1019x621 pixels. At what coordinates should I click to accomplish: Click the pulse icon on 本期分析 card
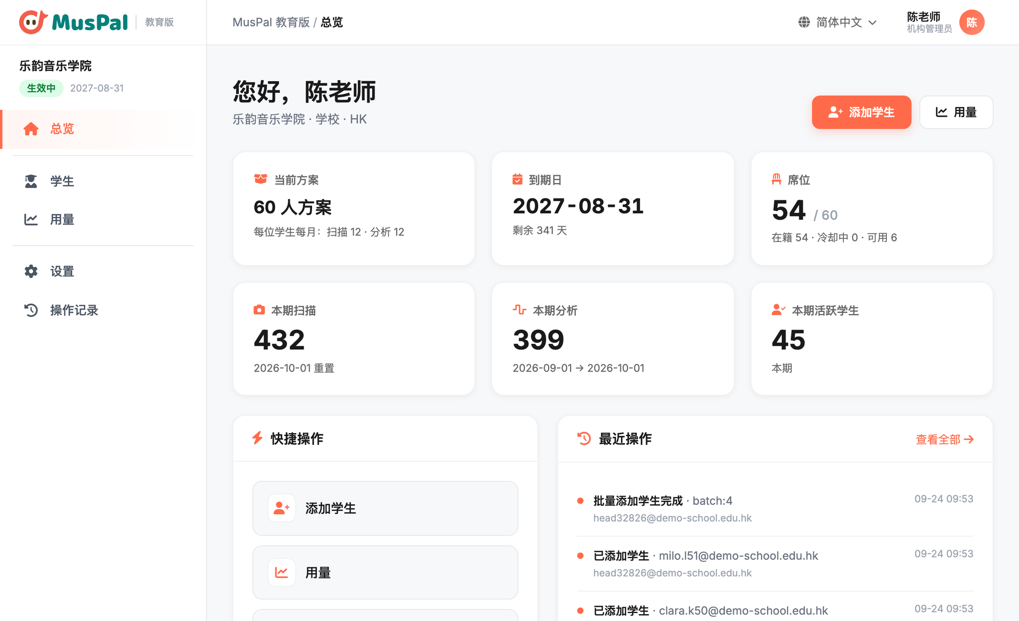coord(519,309)
